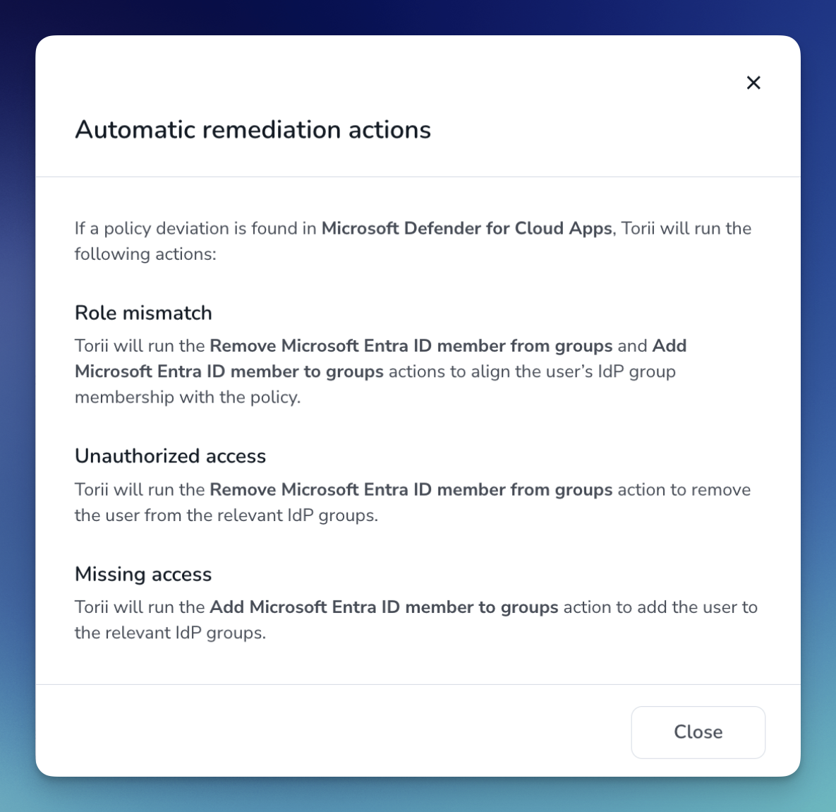
Task: Click 'Add Microsoft Entra ID member to groups' under Missing access
Action: tap(384, 607)
